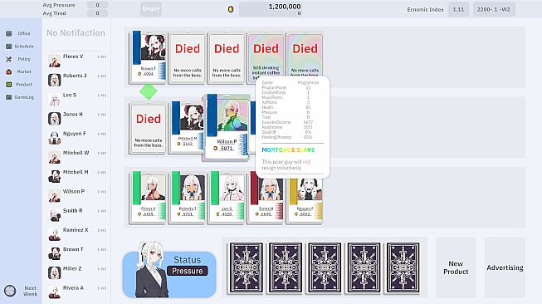
Task: Click the New Product button
Action: click(456, 267)
